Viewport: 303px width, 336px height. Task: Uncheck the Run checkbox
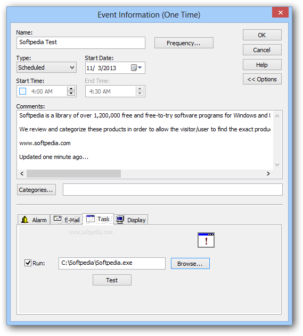28,263
